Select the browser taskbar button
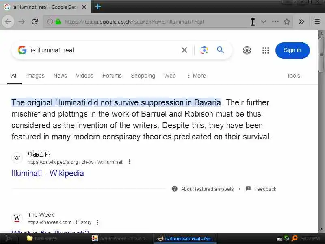Image resolution: width=325 pixels, height=244 pixels. [185, 238]
